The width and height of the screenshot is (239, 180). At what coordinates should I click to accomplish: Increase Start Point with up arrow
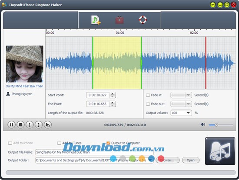tap(113, 94)
